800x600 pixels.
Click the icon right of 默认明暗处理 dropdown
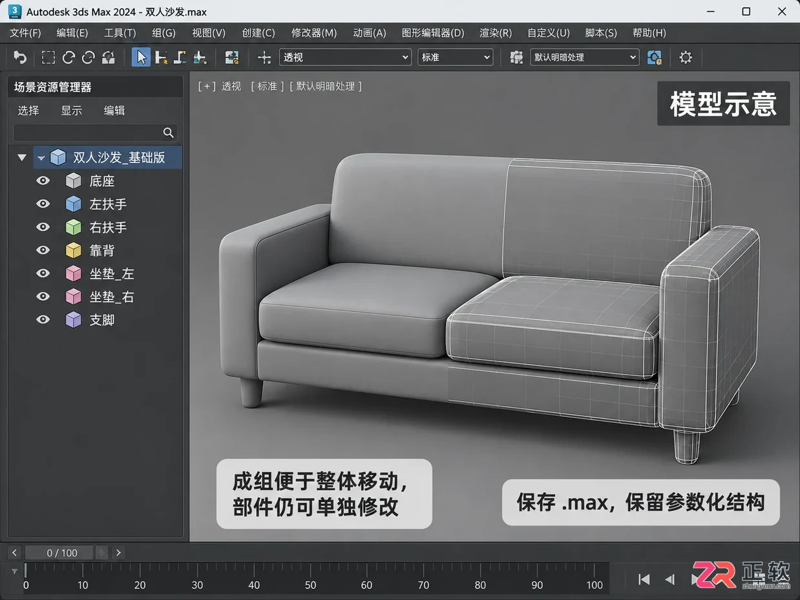[655, 58]
